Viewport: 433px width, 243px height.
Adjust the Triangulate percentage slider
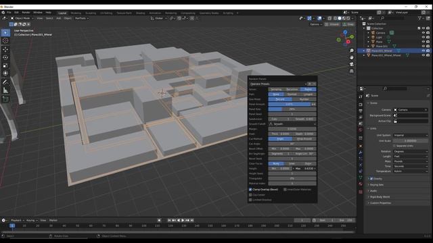292,178
